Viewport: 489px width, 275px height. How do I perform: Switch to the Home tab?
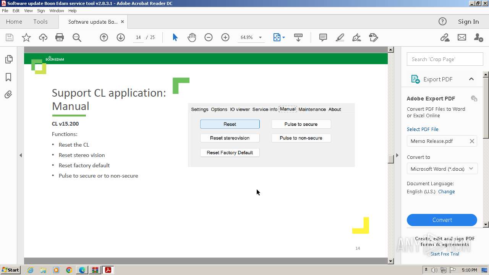click(x=14, y=22)
